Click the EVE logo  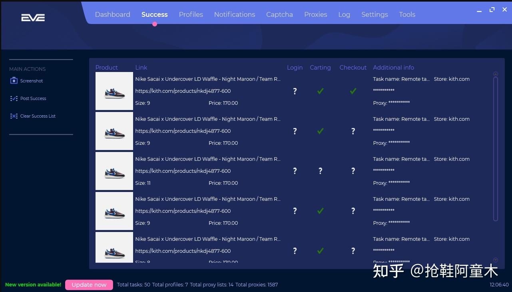click(33, 18)
